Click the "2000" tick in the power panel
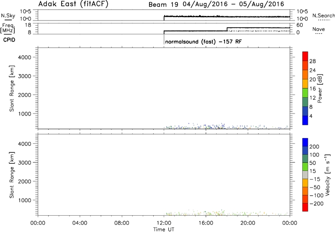 pyautogui.click(x=25, y=95)
